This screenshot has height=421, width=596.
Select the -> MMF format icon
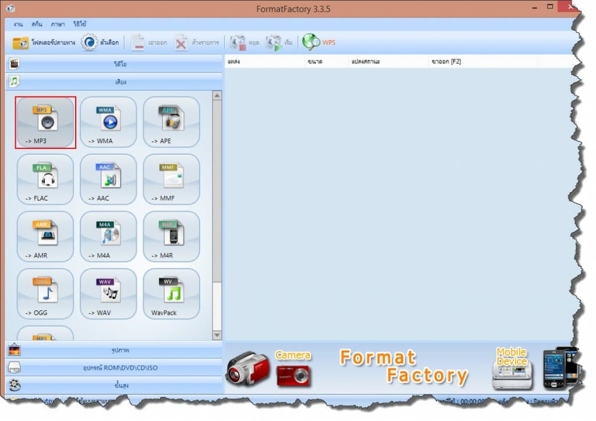click(x=172, y=179)
